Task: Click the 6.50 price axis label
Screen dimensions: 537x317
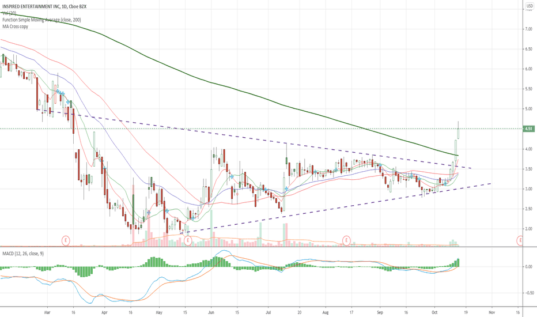Action: pos(528,49)
